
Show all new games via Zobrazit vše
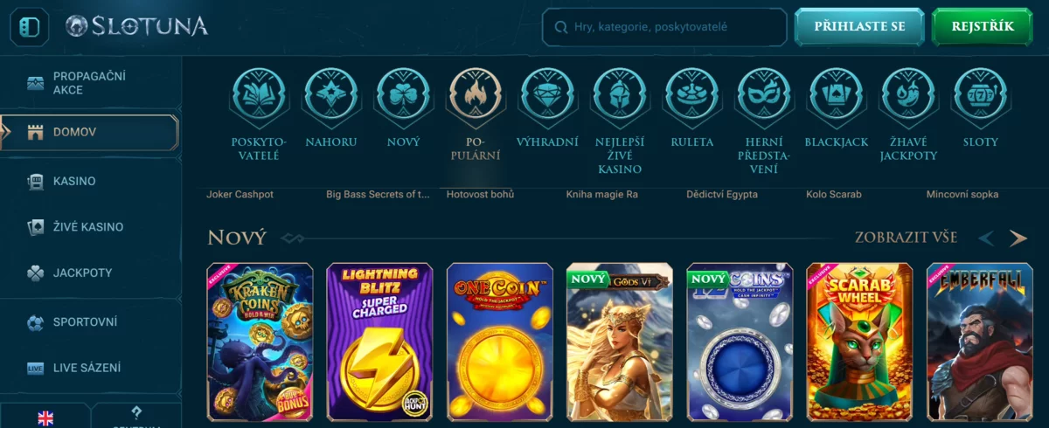(906, 238)
